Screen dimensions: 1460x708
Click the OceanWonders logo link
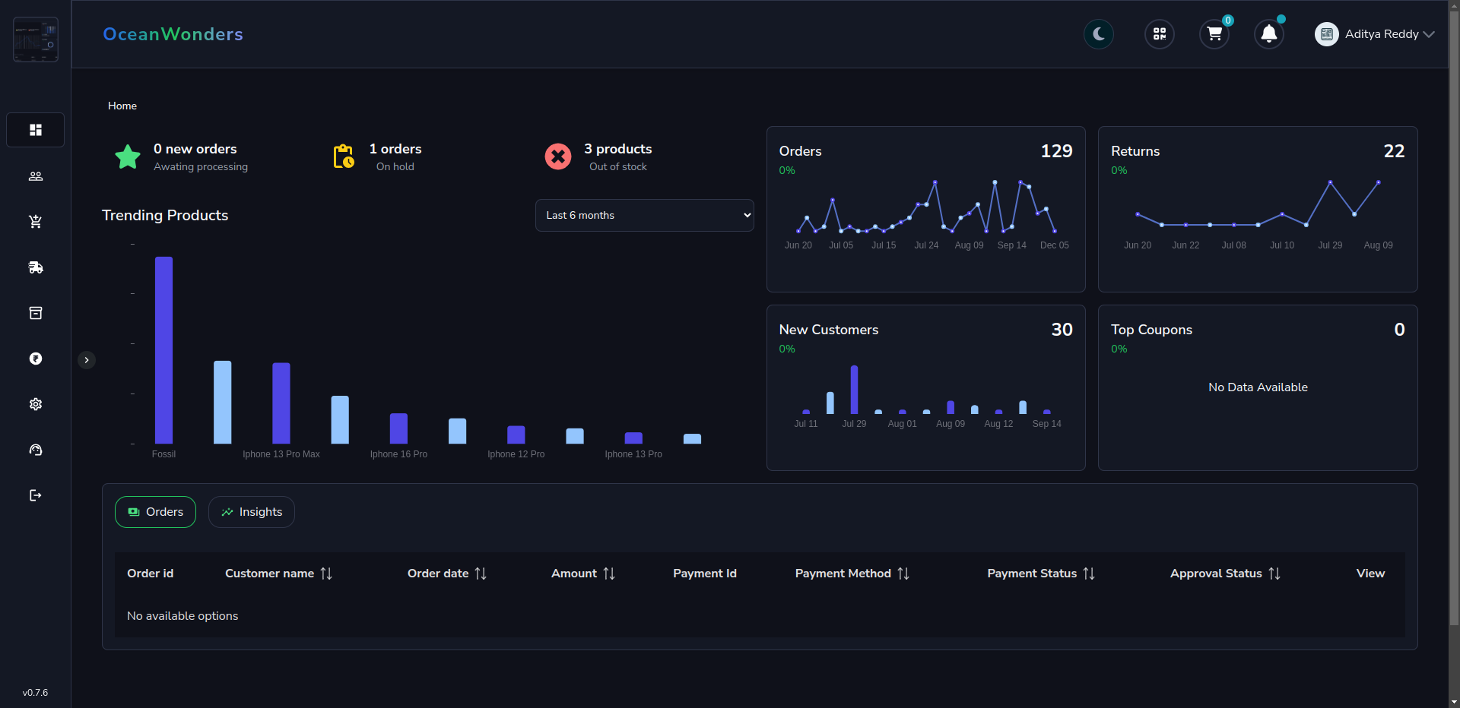pos(173,34)
